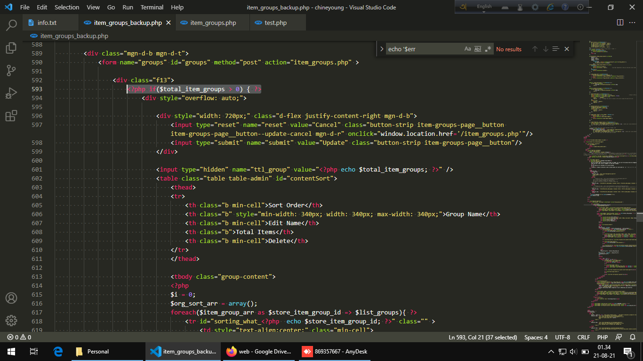Open the notifications bell in status bar
Viewport: 643px width, 361px height.
(632, 337)
